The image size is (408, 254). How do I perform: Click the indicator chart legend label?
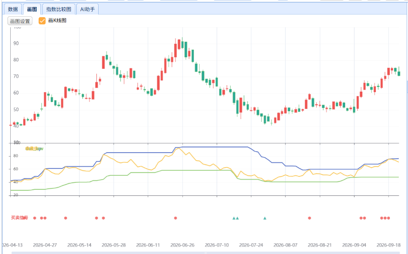[34, 149]
